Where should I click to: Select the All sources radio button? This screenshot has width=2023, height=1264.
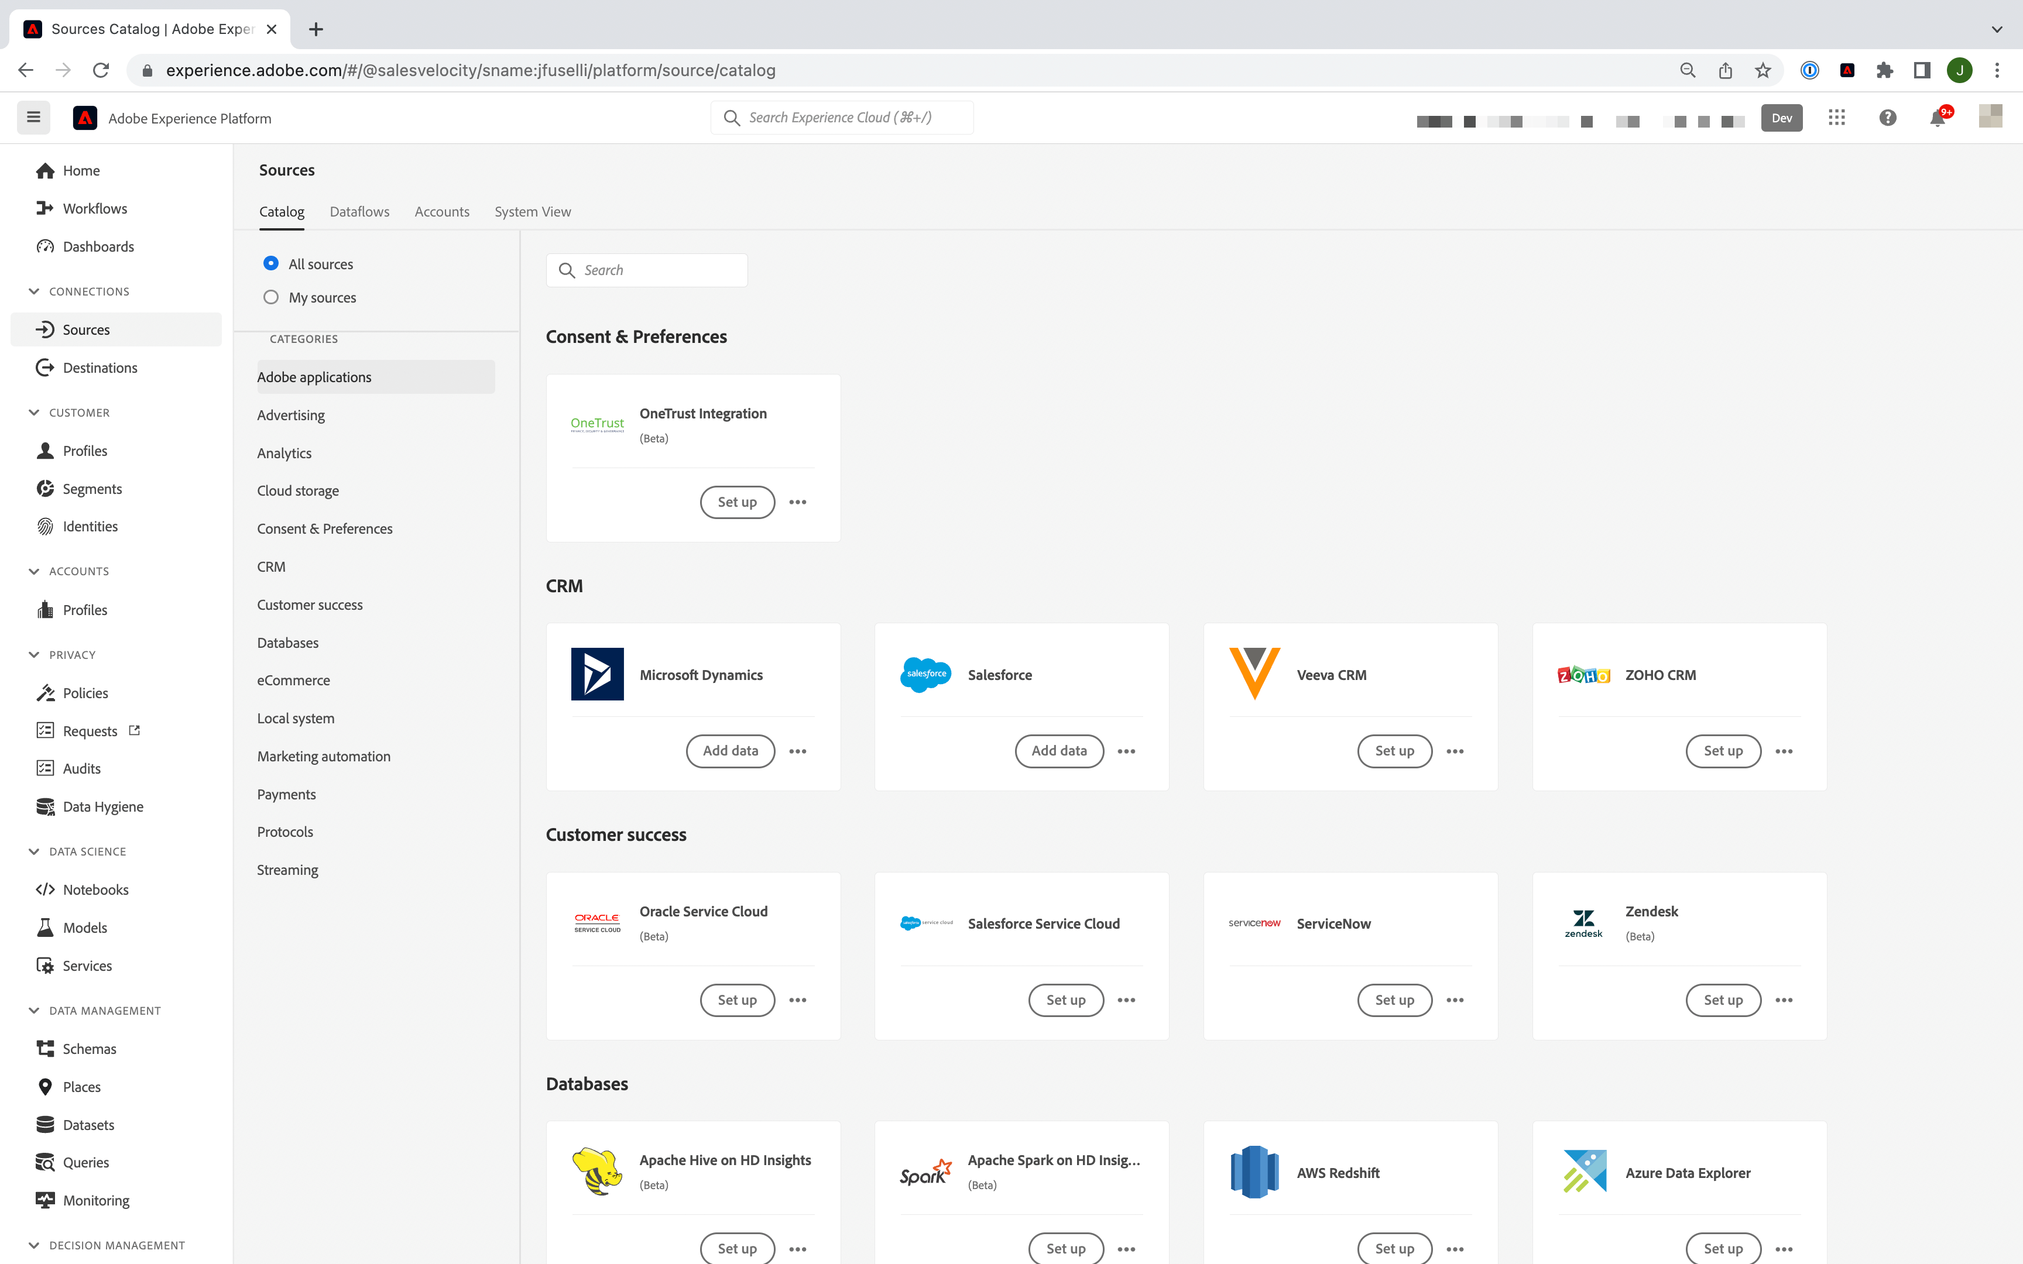[271, 262]
